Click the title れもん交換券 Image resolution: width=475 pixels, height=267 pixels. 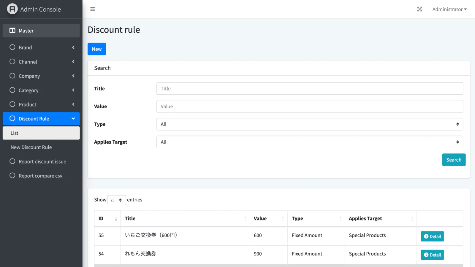click(x=140, y=253)
